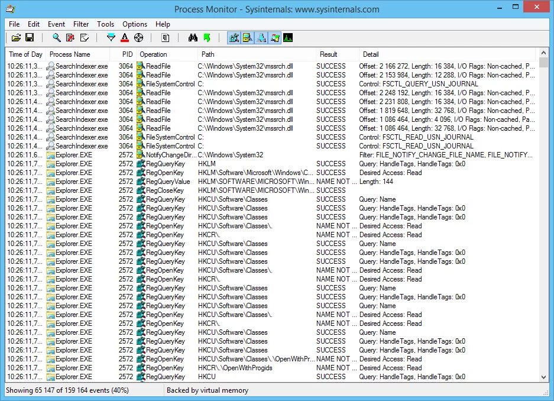The height and width of the screenshot is (401, 554).
Task: Select ReadFile row with Offset 2 153 984
Action: tap(271, 75)
